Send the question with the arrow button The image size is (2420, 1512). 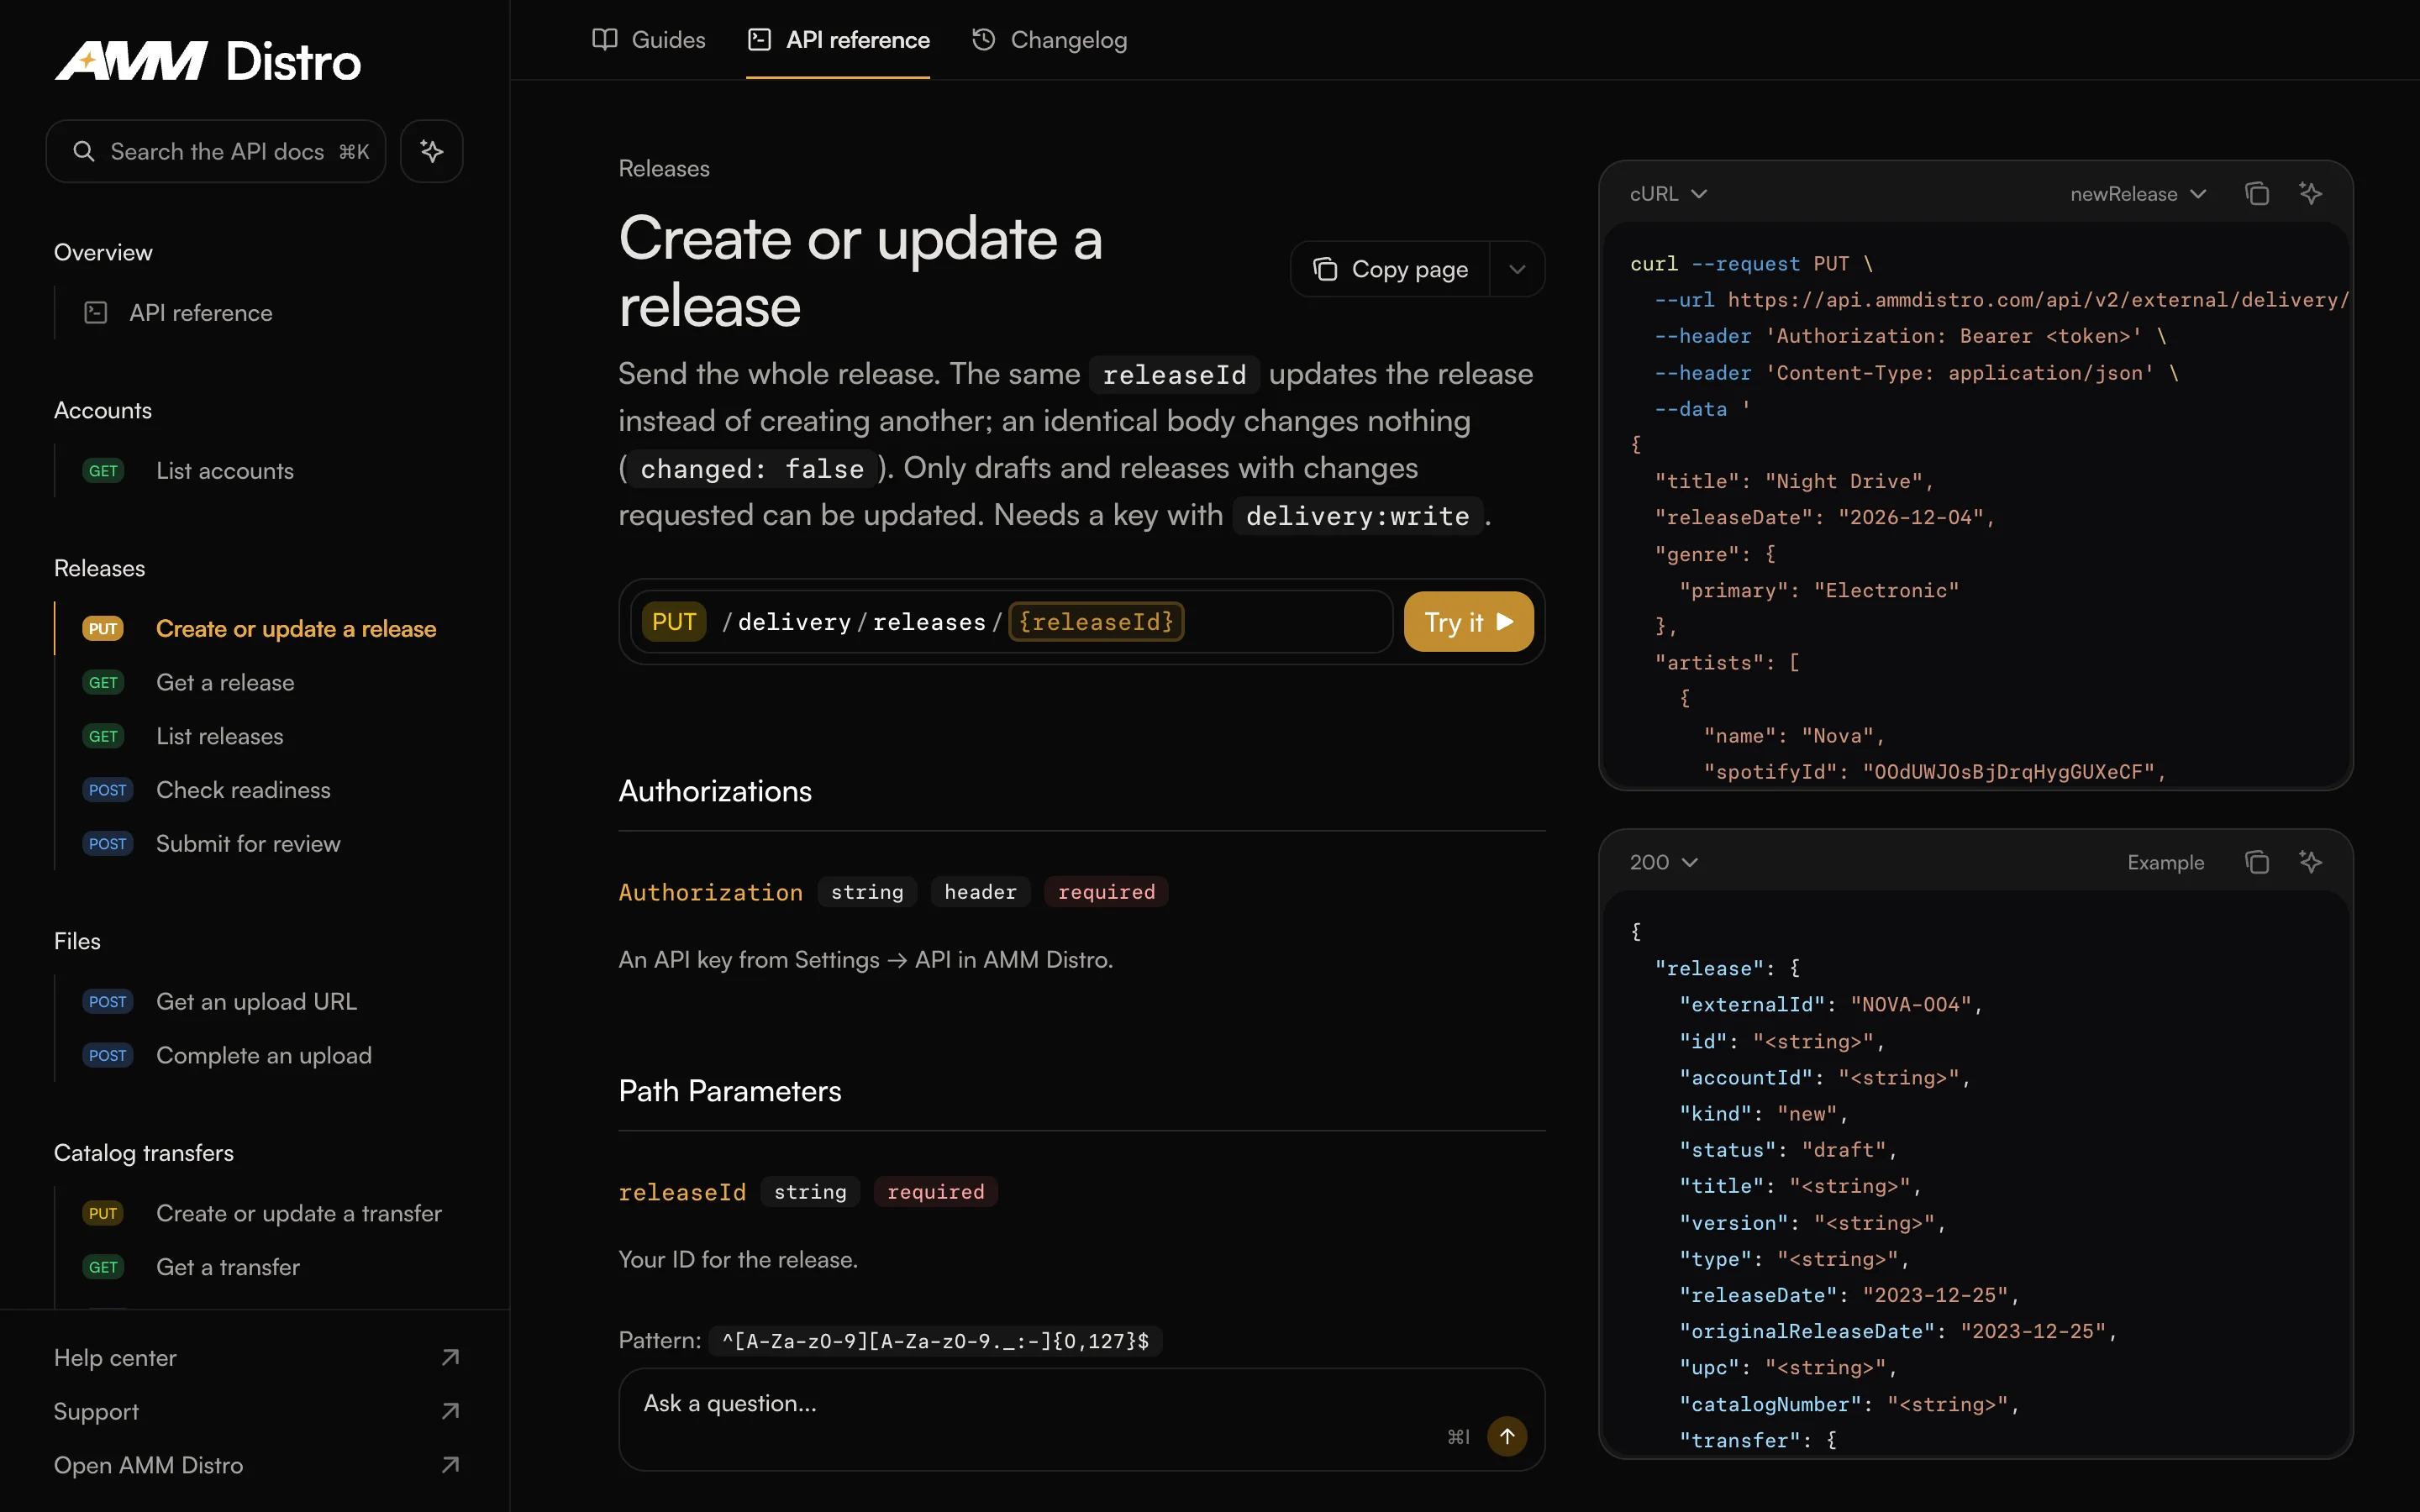click(1506, 1436)
